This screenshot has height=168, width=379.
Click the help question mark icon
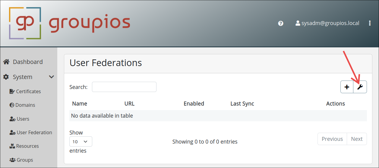tap(281, 23)
